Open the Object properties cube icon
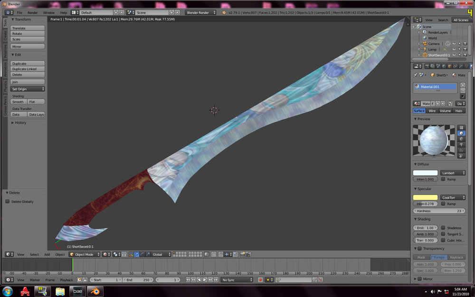Screen dimensions: 475x297 (449, 66)
